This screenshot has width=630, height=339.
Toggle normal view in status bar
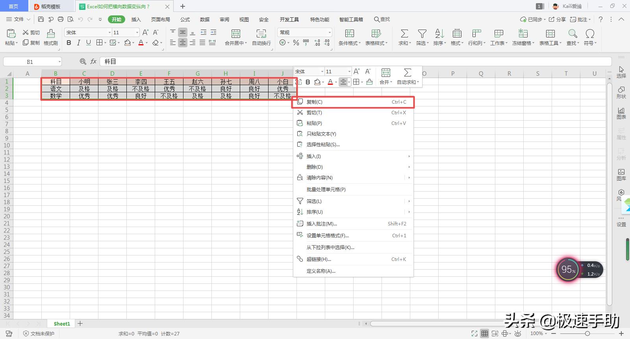[485, 333]
